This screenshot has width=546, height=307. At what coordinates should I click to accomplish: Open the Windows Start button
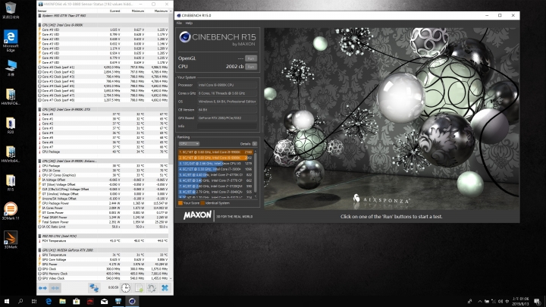coord(7,302)
